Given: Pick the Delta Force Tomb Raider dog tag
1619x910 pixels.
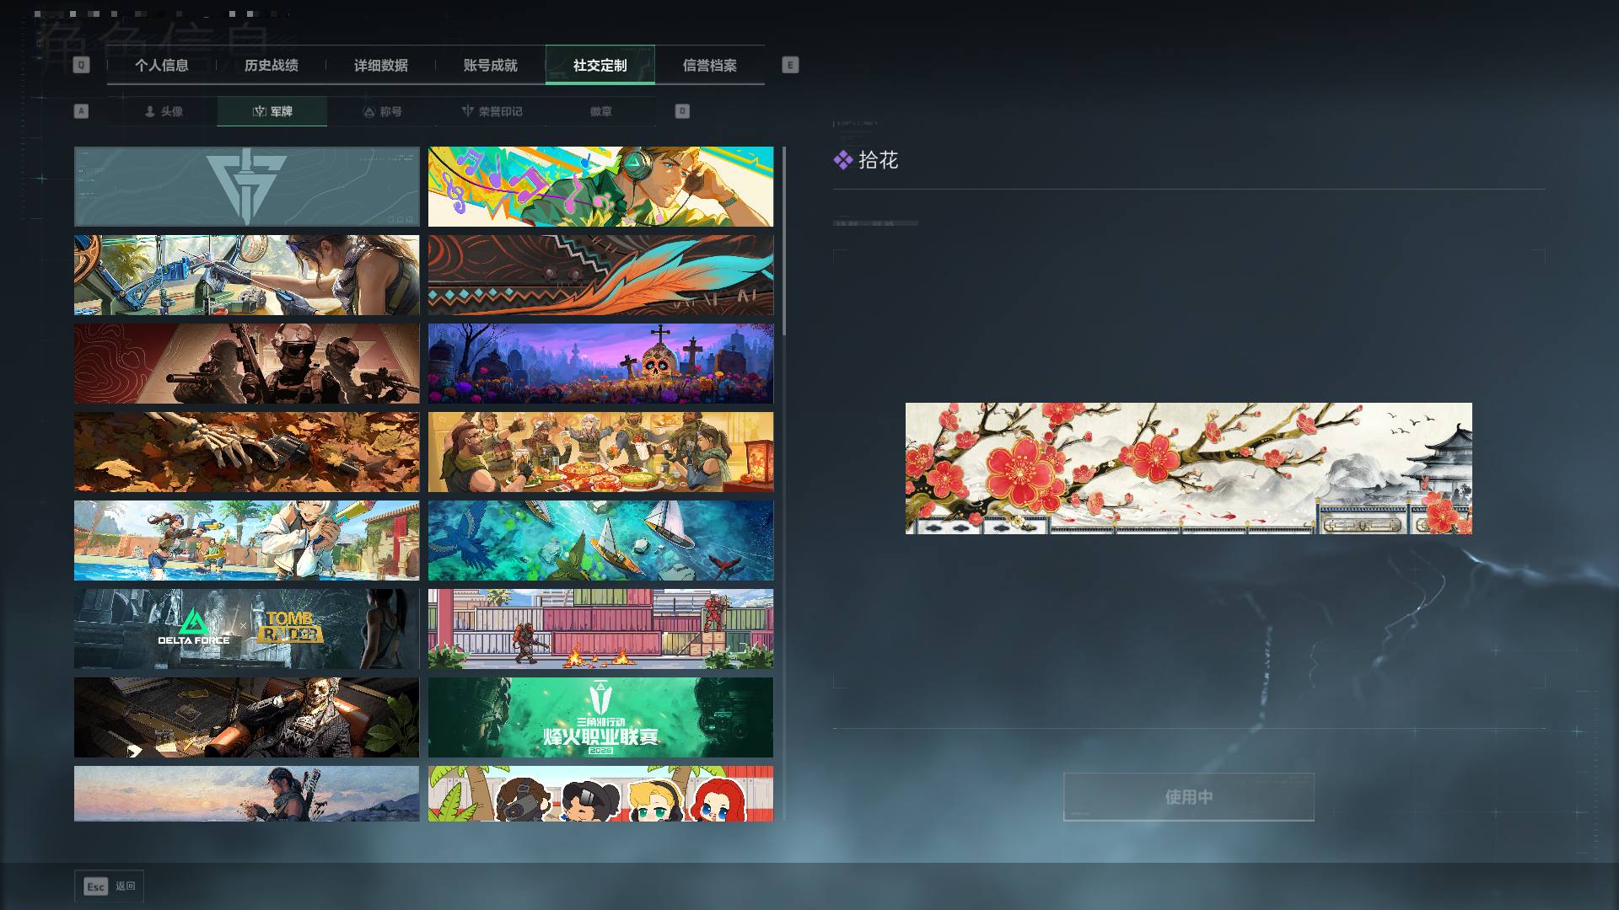Looking at the screenshot, I should click(x=246, y=629).
